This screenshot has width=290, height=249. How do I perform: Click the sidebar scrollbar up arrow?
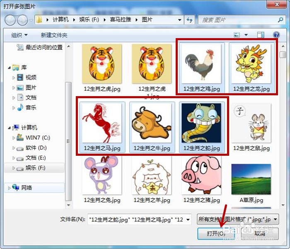(x=69, y=46)
